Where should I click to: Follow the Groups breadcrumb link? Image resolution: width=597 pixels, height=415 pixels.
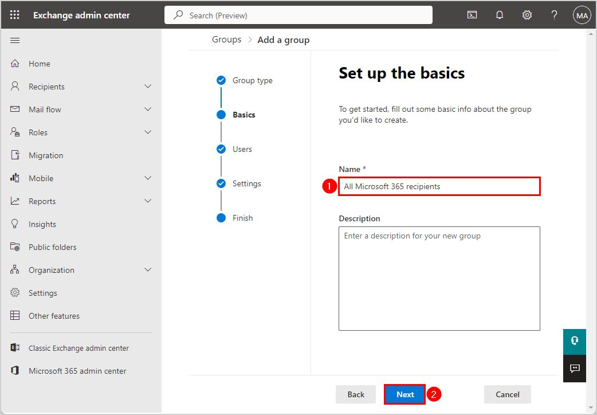coord(226,40)
